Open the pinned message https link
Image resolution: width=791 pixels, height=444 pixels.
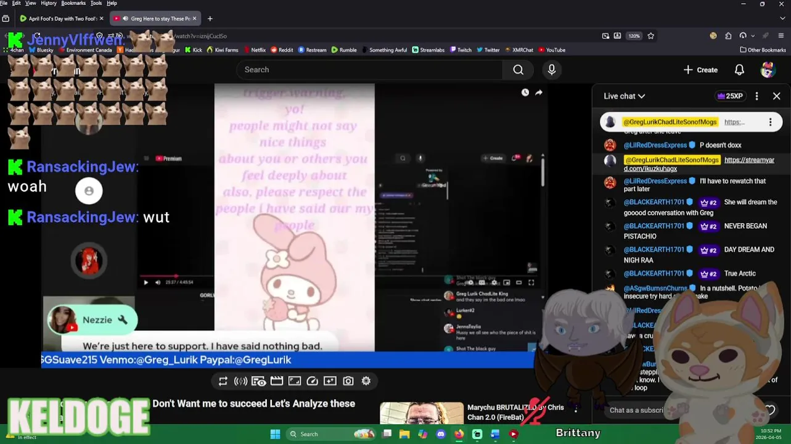pos(734,122)
